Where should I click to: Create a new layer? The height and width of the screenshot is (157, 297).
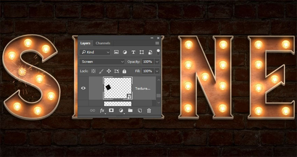pyautogui.click(x=140, y=111)
